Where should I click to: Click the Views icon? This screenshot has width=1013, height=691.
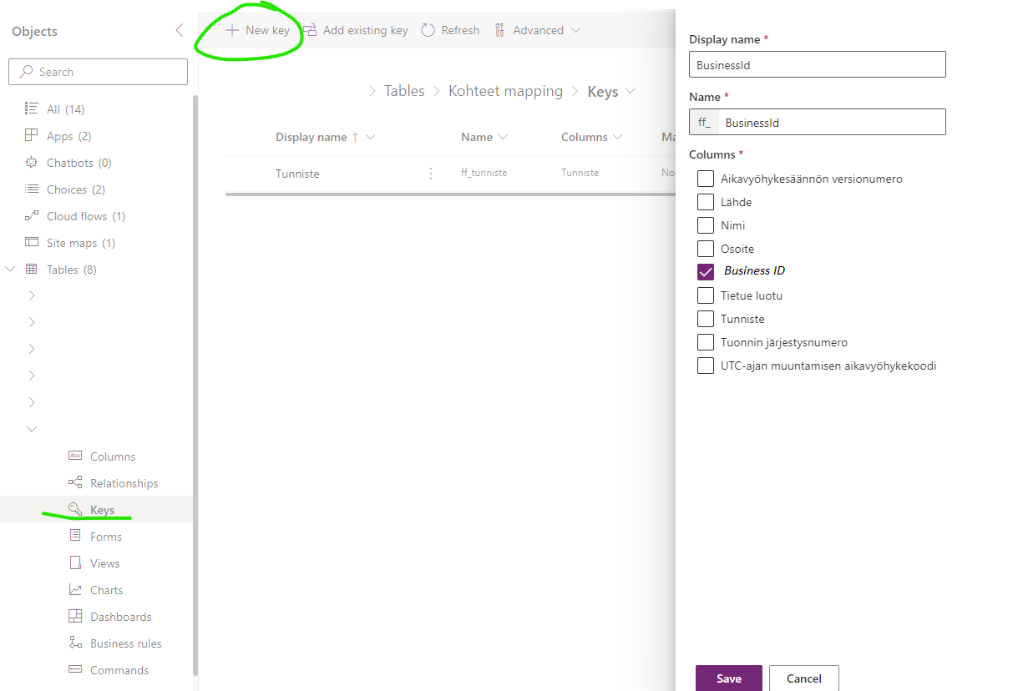click(75, 562)
